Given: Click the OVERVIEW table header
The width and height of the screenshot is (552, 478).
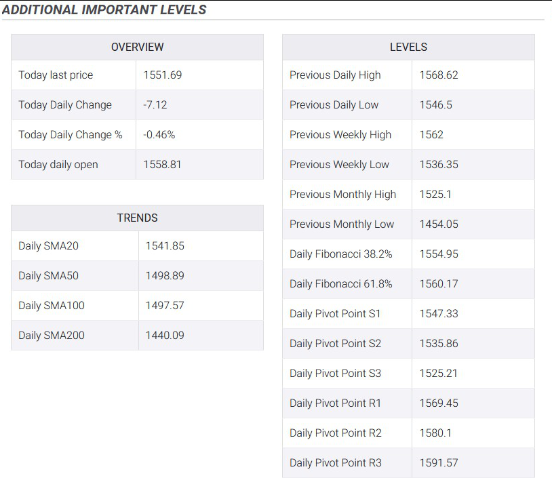Looking at the screenshot, I should [137, 47].
